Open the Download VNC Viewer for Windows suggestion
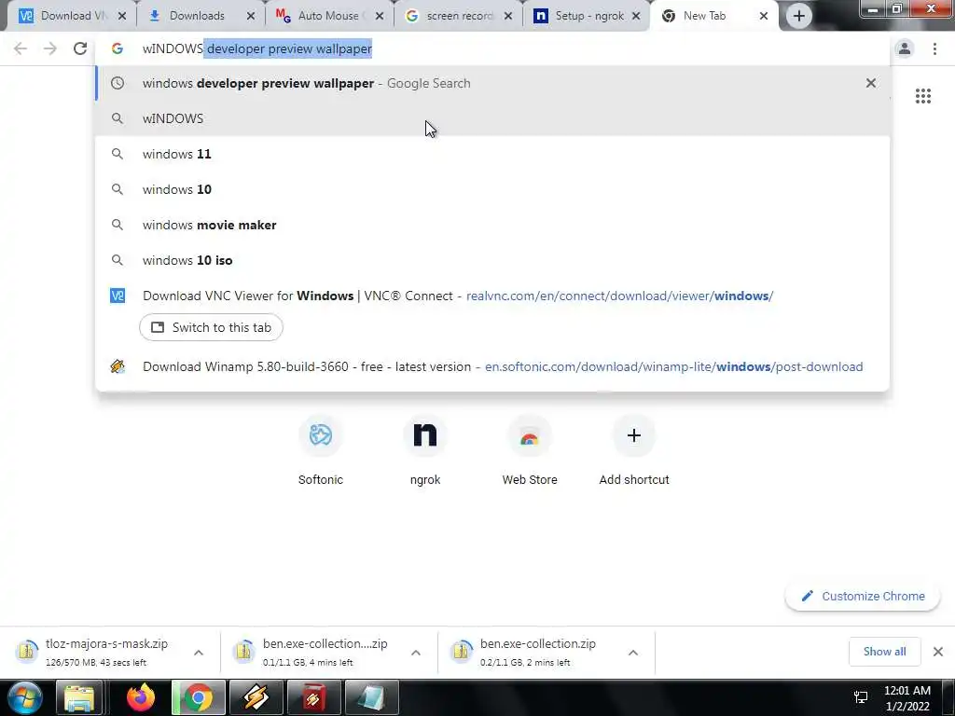The image size is (955, 716). click(x=493, y=296)
